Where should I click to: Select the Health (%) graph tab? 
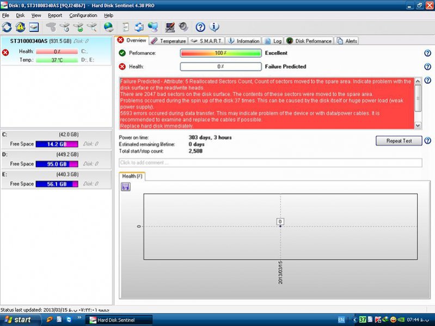(x=132, y=176)
